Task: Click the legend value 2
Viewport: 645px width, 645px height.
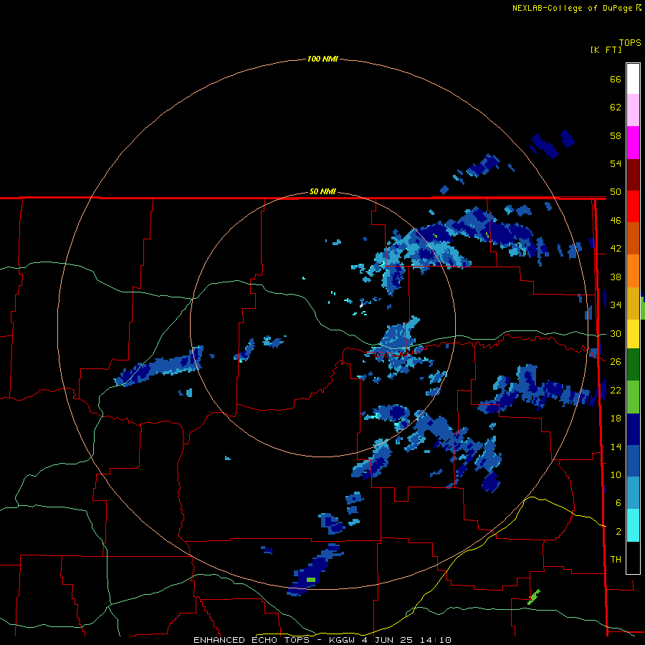Action: pos(618,532)
